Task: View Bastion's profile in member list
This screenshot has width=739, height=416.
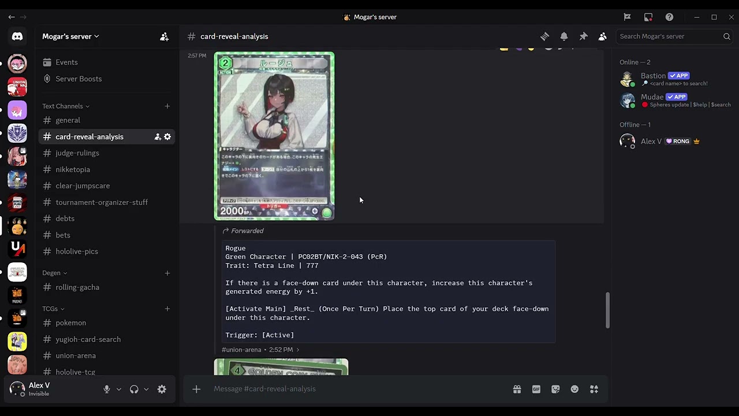Action: (675, 79)
